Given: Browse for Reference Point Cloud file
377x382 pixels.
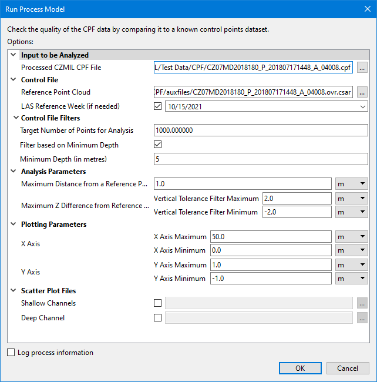Looking at the screenshot, I should 362,92.
